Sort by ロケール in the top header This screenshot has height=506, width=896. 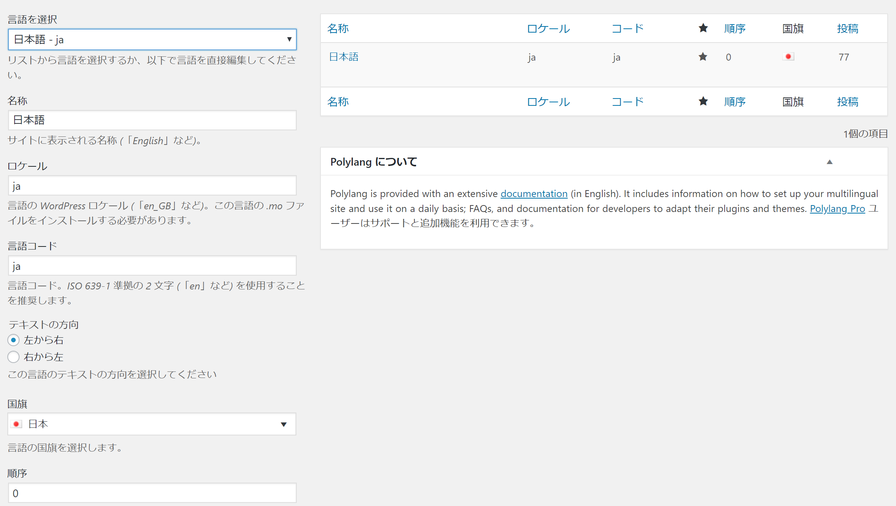548,28
